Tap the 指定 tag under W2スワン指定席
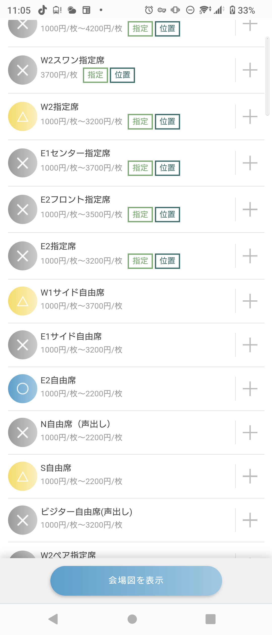The width and height of the screenshot is (272, 635). point(95,75)
